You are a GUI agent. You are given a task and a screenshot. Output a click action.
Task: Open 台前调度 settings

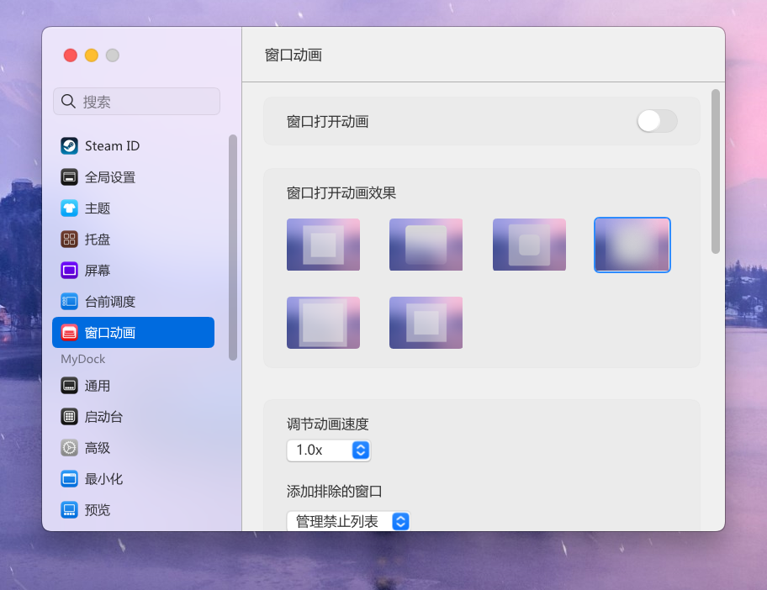133,302
